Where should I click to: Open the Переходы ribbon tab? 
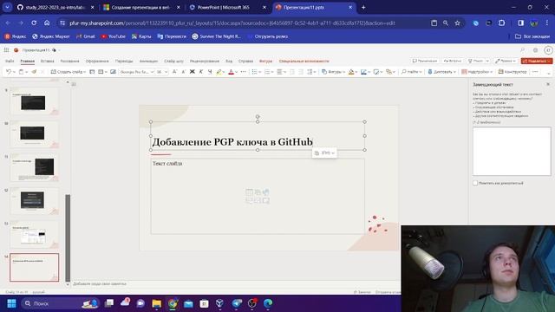click(x=124, y=62)
